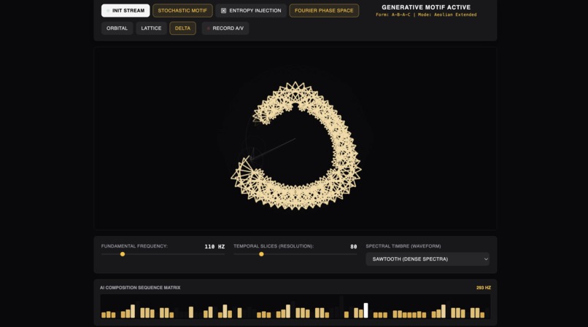Start RECORD A/V

(225, 28)
